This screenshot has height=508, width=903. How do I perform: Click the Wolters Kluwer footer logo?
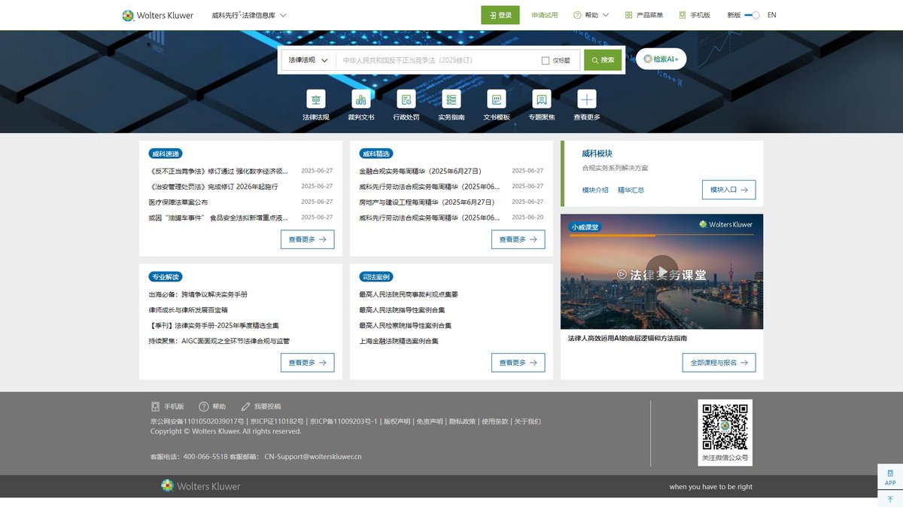coord(201,486)
